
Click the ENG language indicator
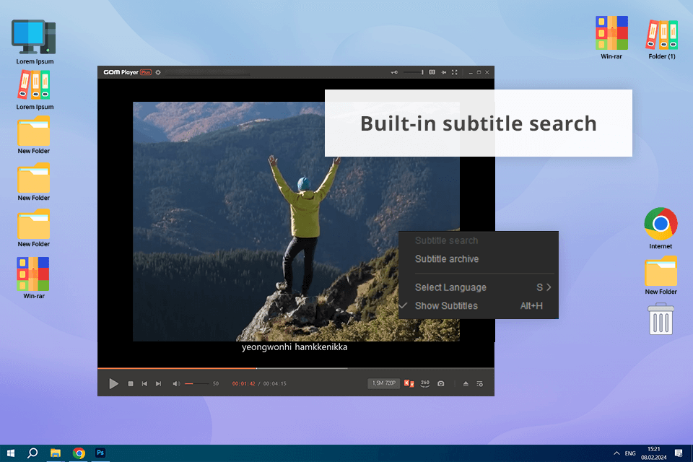tap(630, 453)
